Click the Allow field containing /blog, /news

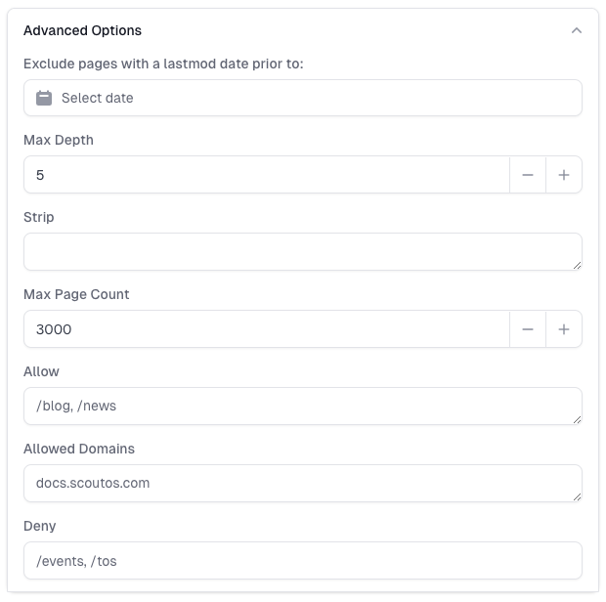[x=293, y=406]
